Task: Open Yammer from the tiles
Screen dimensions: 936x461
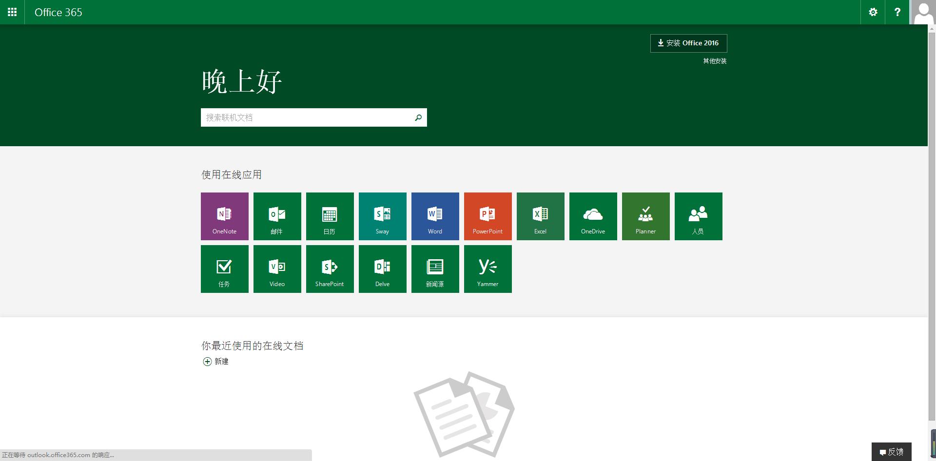Action: point(487,269)
